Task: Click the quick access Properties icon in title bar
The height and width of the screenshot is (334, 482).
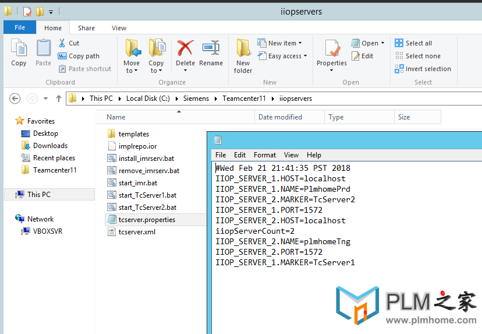Action: pyautogui.click(x=27, y=12)
